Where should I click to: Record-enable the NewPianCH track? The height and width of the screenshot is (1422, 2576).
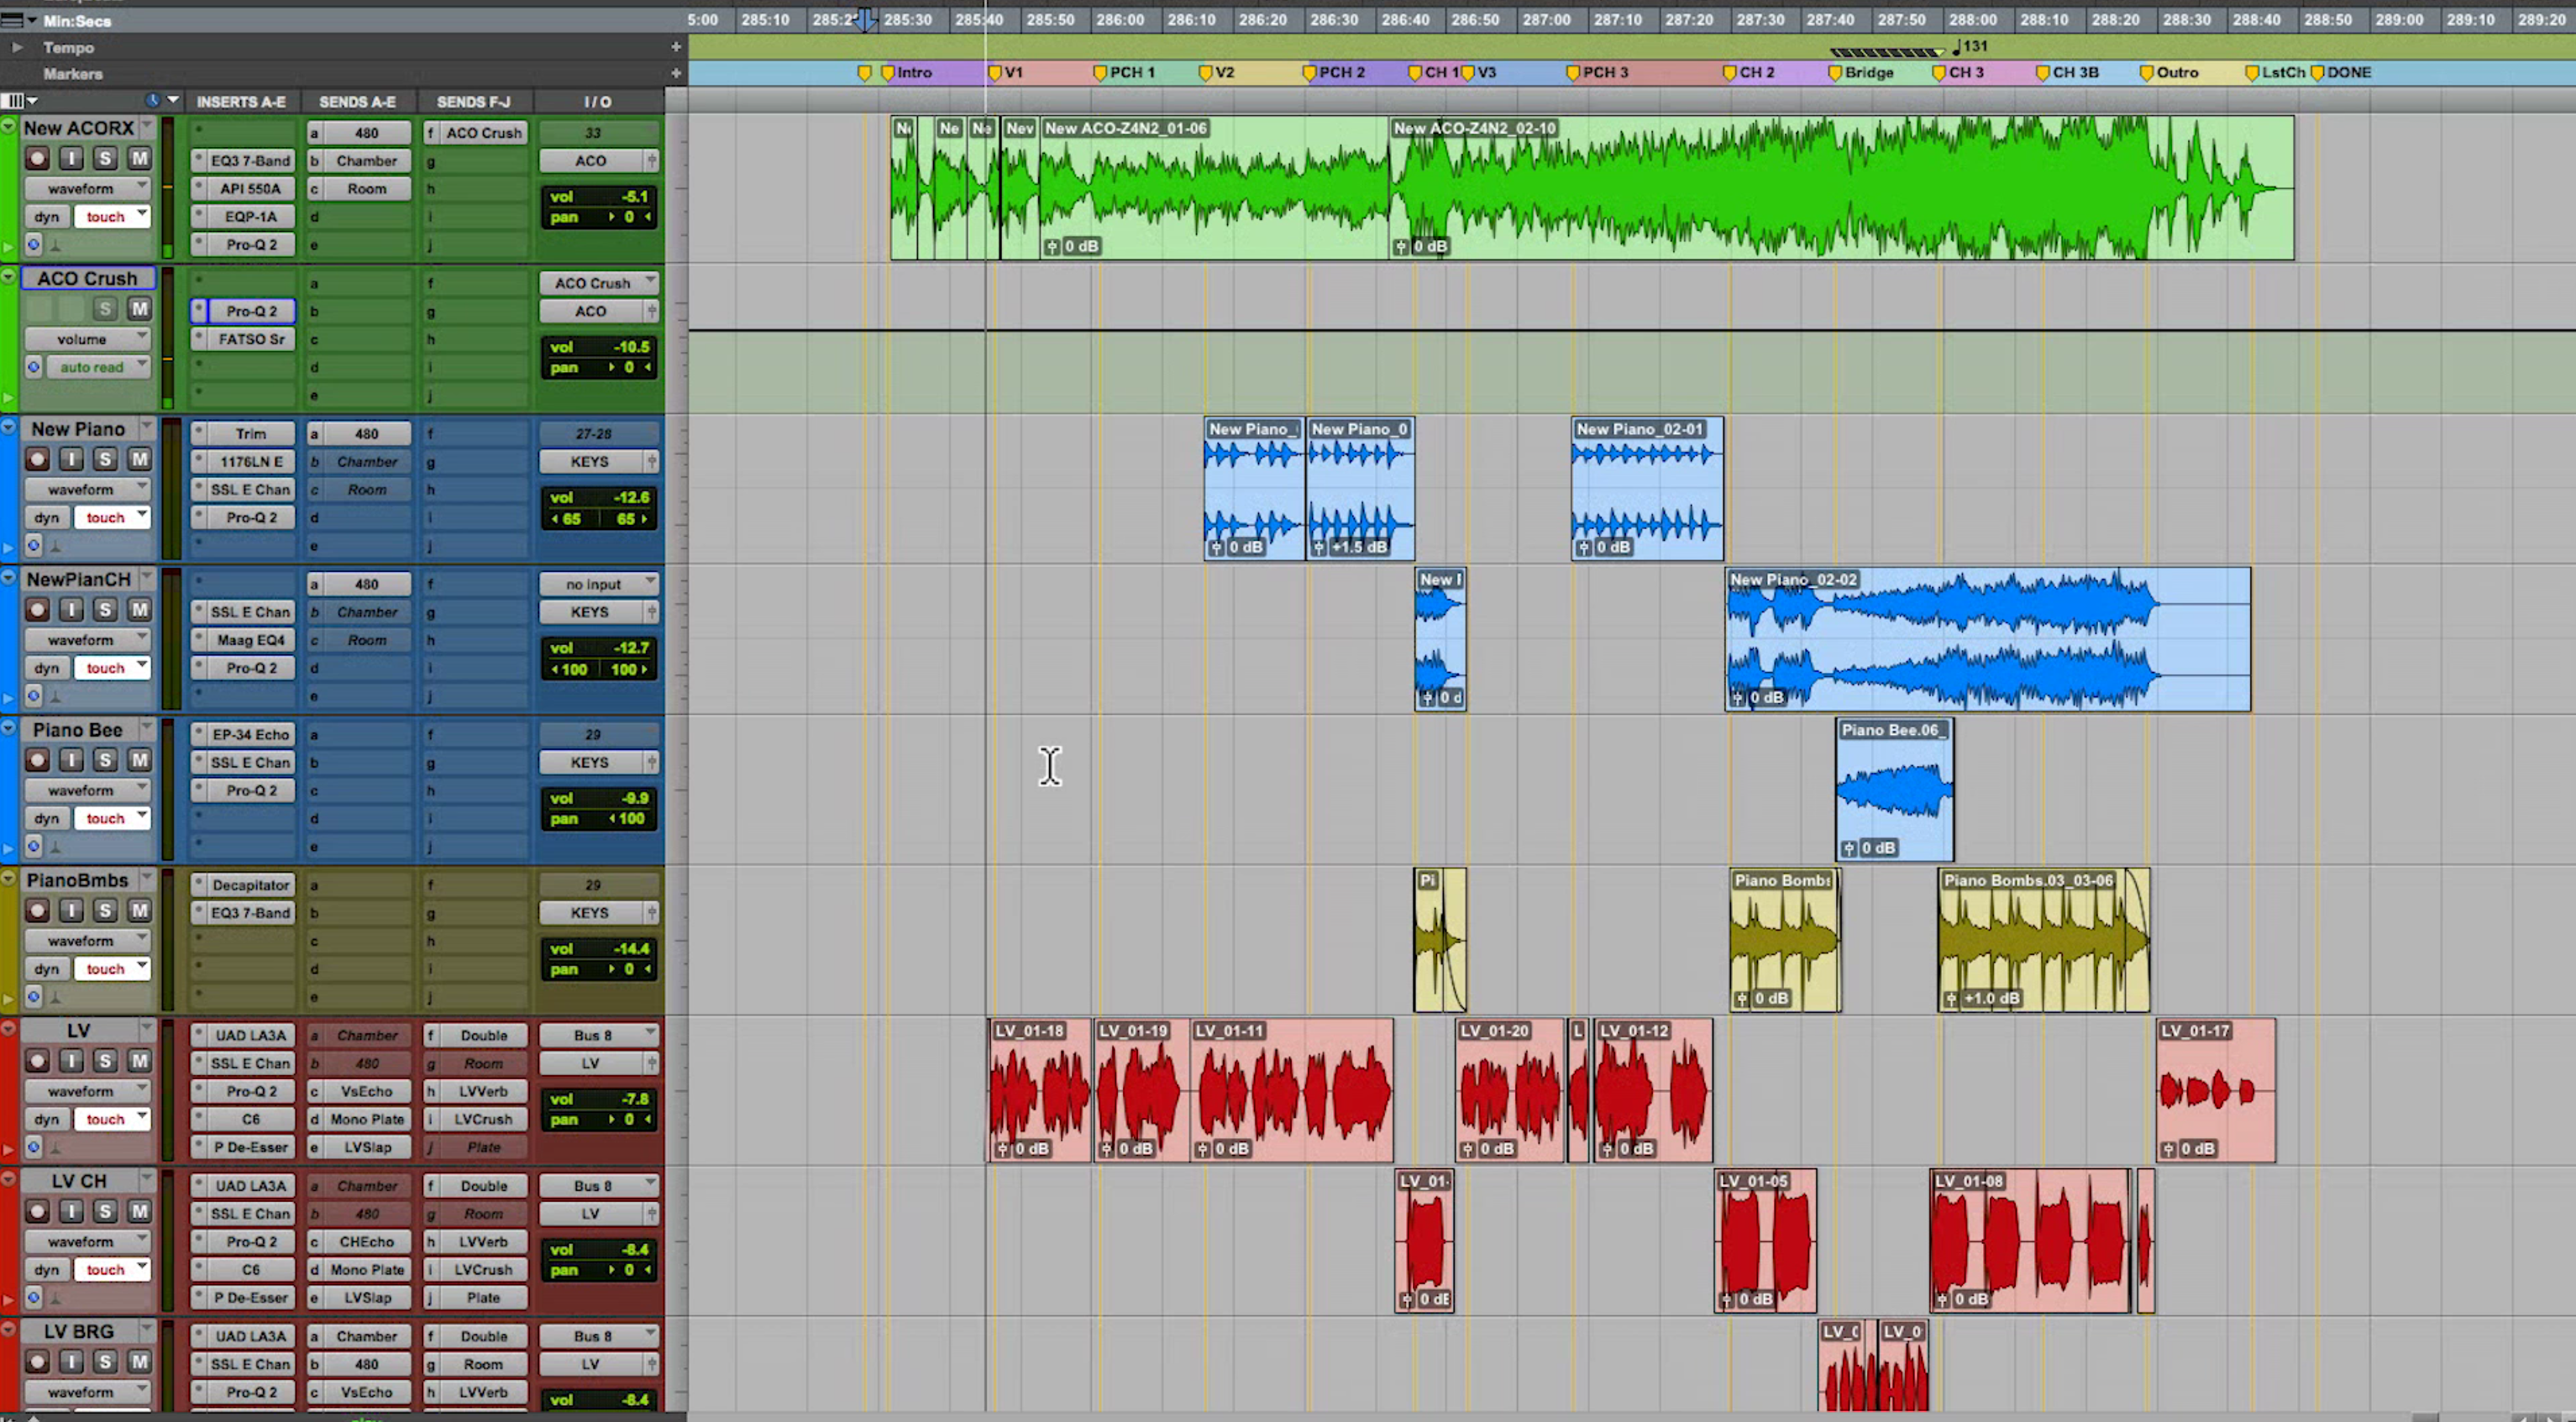click(x=37, y=610)
